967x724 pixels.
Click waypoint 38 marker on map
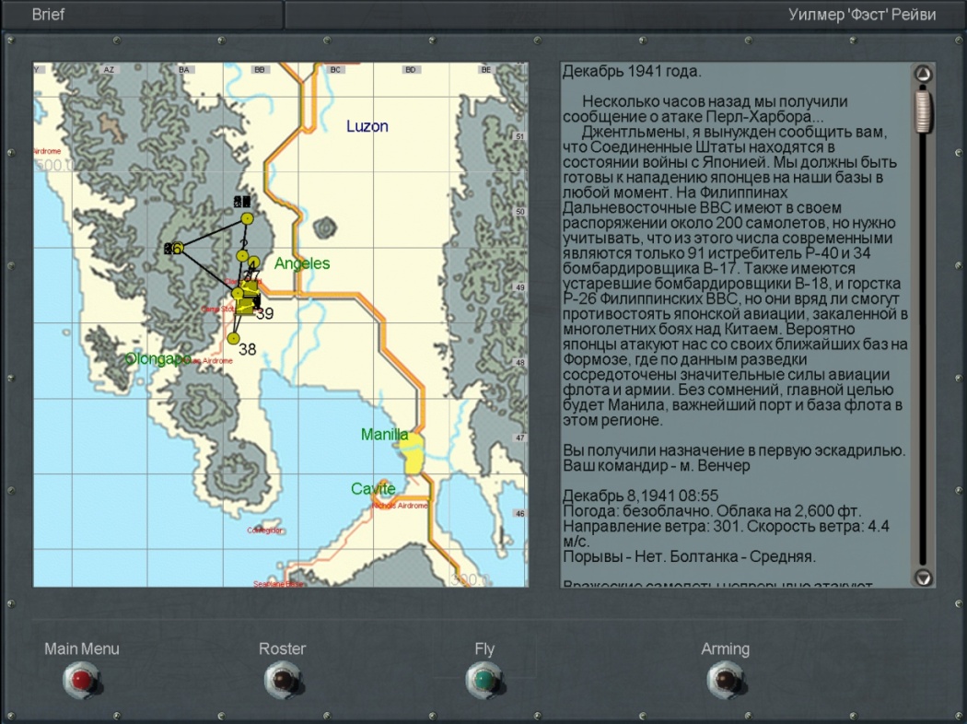tap(233, 338)
